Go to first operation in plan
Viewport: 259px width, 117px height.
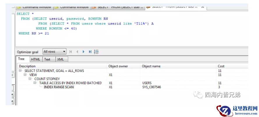coord(71,52)
